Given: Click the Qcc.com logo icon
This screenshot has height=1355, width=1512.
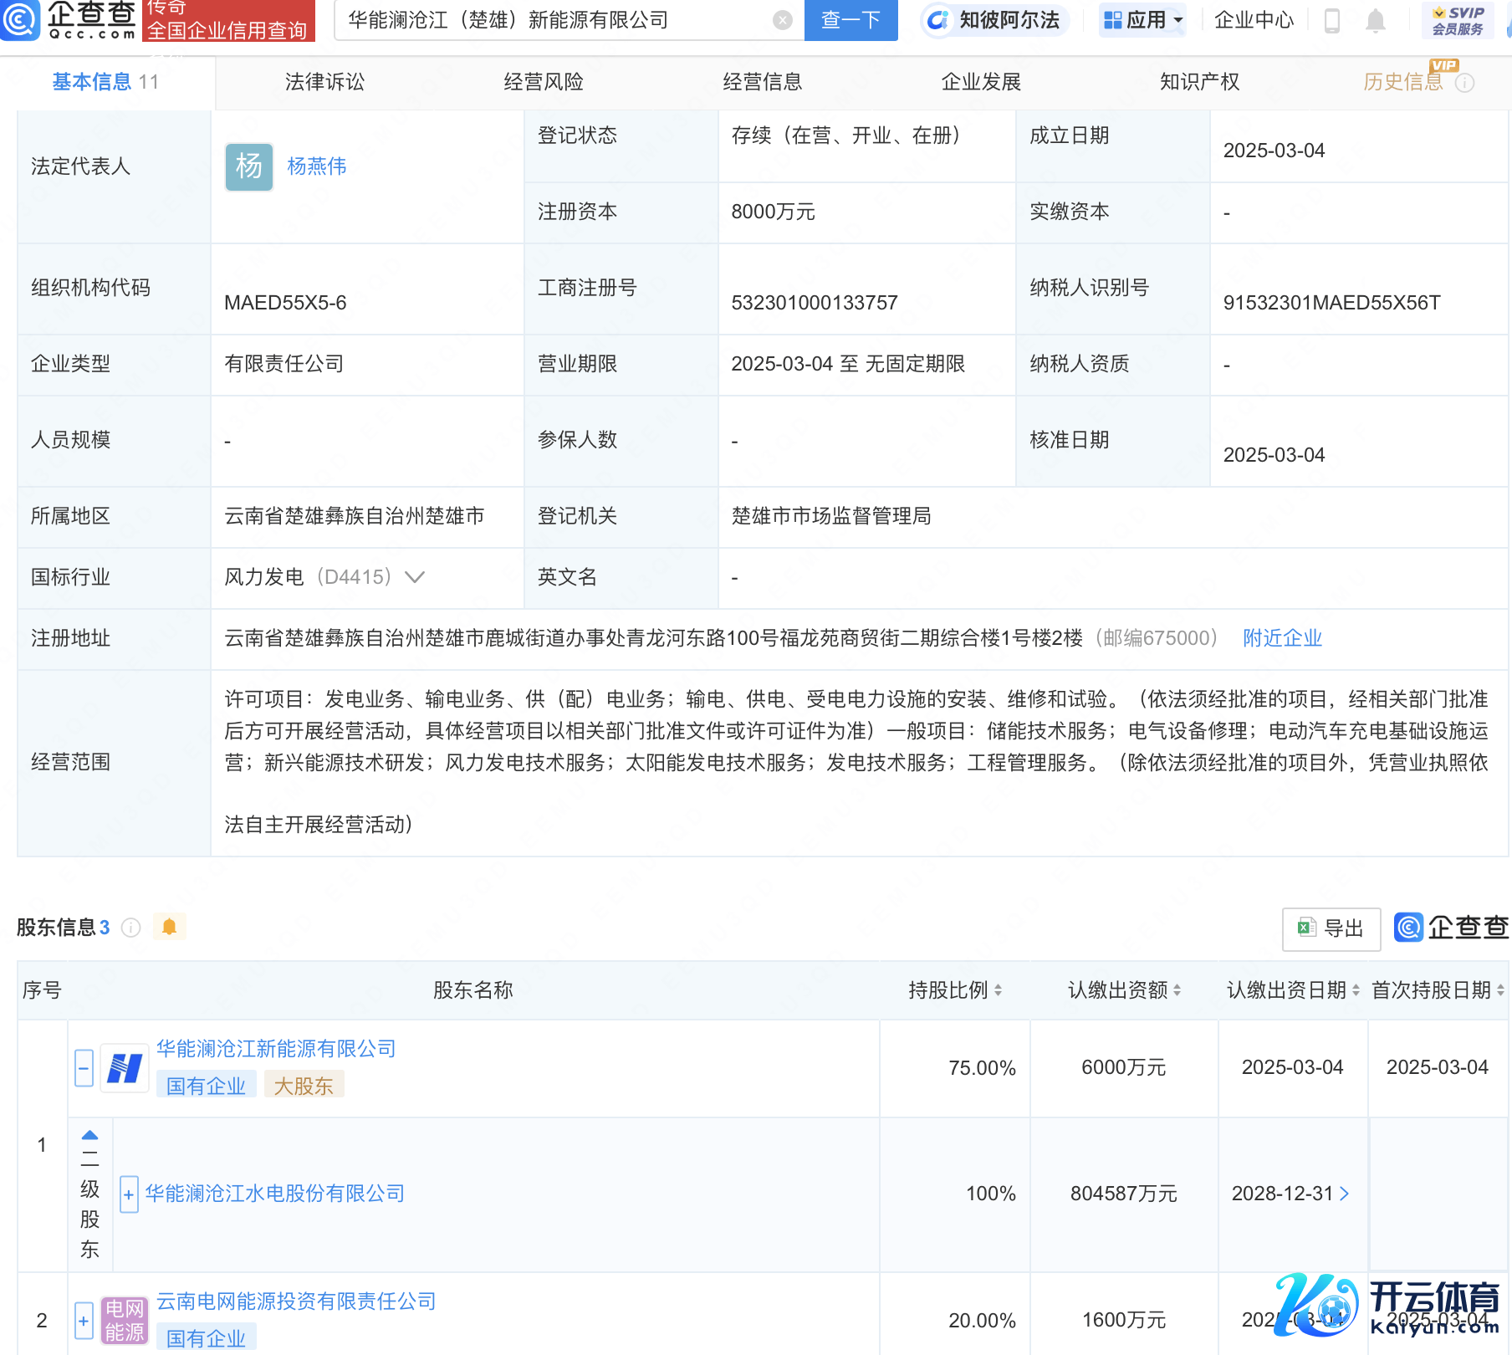Looking at the screenshot, I should (x=20, y=20).
